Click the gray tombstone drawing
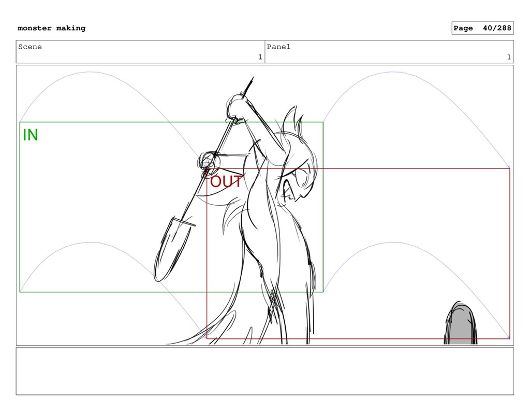The width and height of the screenshot is (530, 411). point(460,323)
